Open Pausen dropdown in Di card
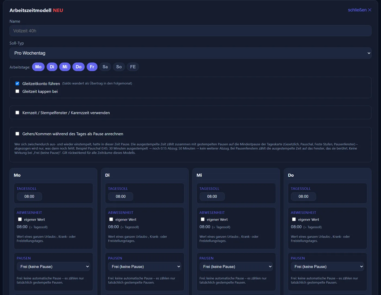The image size is (381, 295). (145, 267)
